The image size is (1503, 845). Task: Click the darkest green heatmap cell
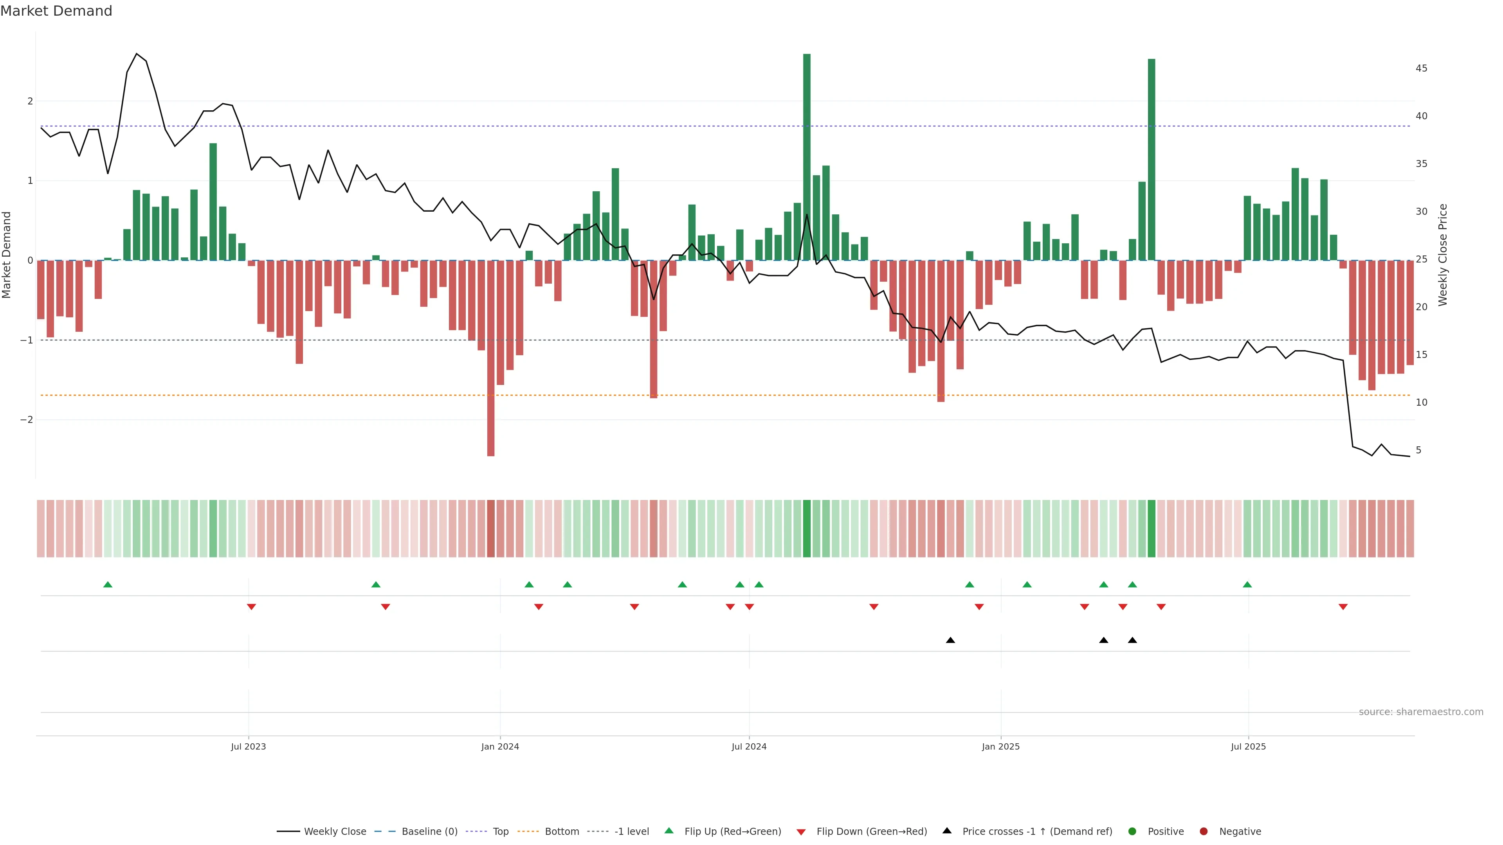click(x=807, y=529)
